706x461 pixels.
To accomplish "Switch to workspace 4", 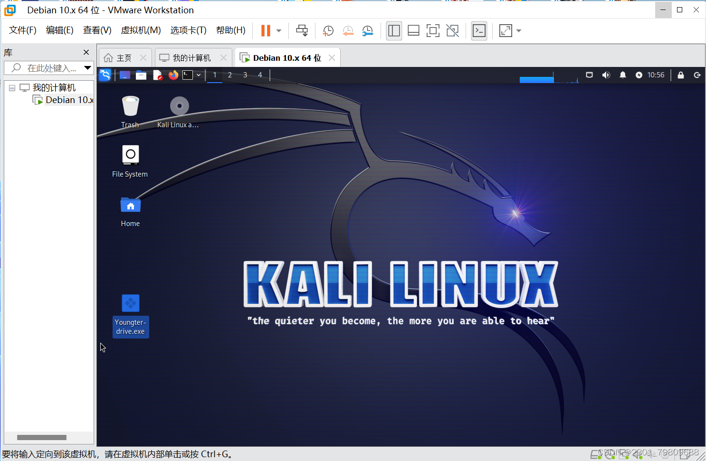I will point(260,75).
